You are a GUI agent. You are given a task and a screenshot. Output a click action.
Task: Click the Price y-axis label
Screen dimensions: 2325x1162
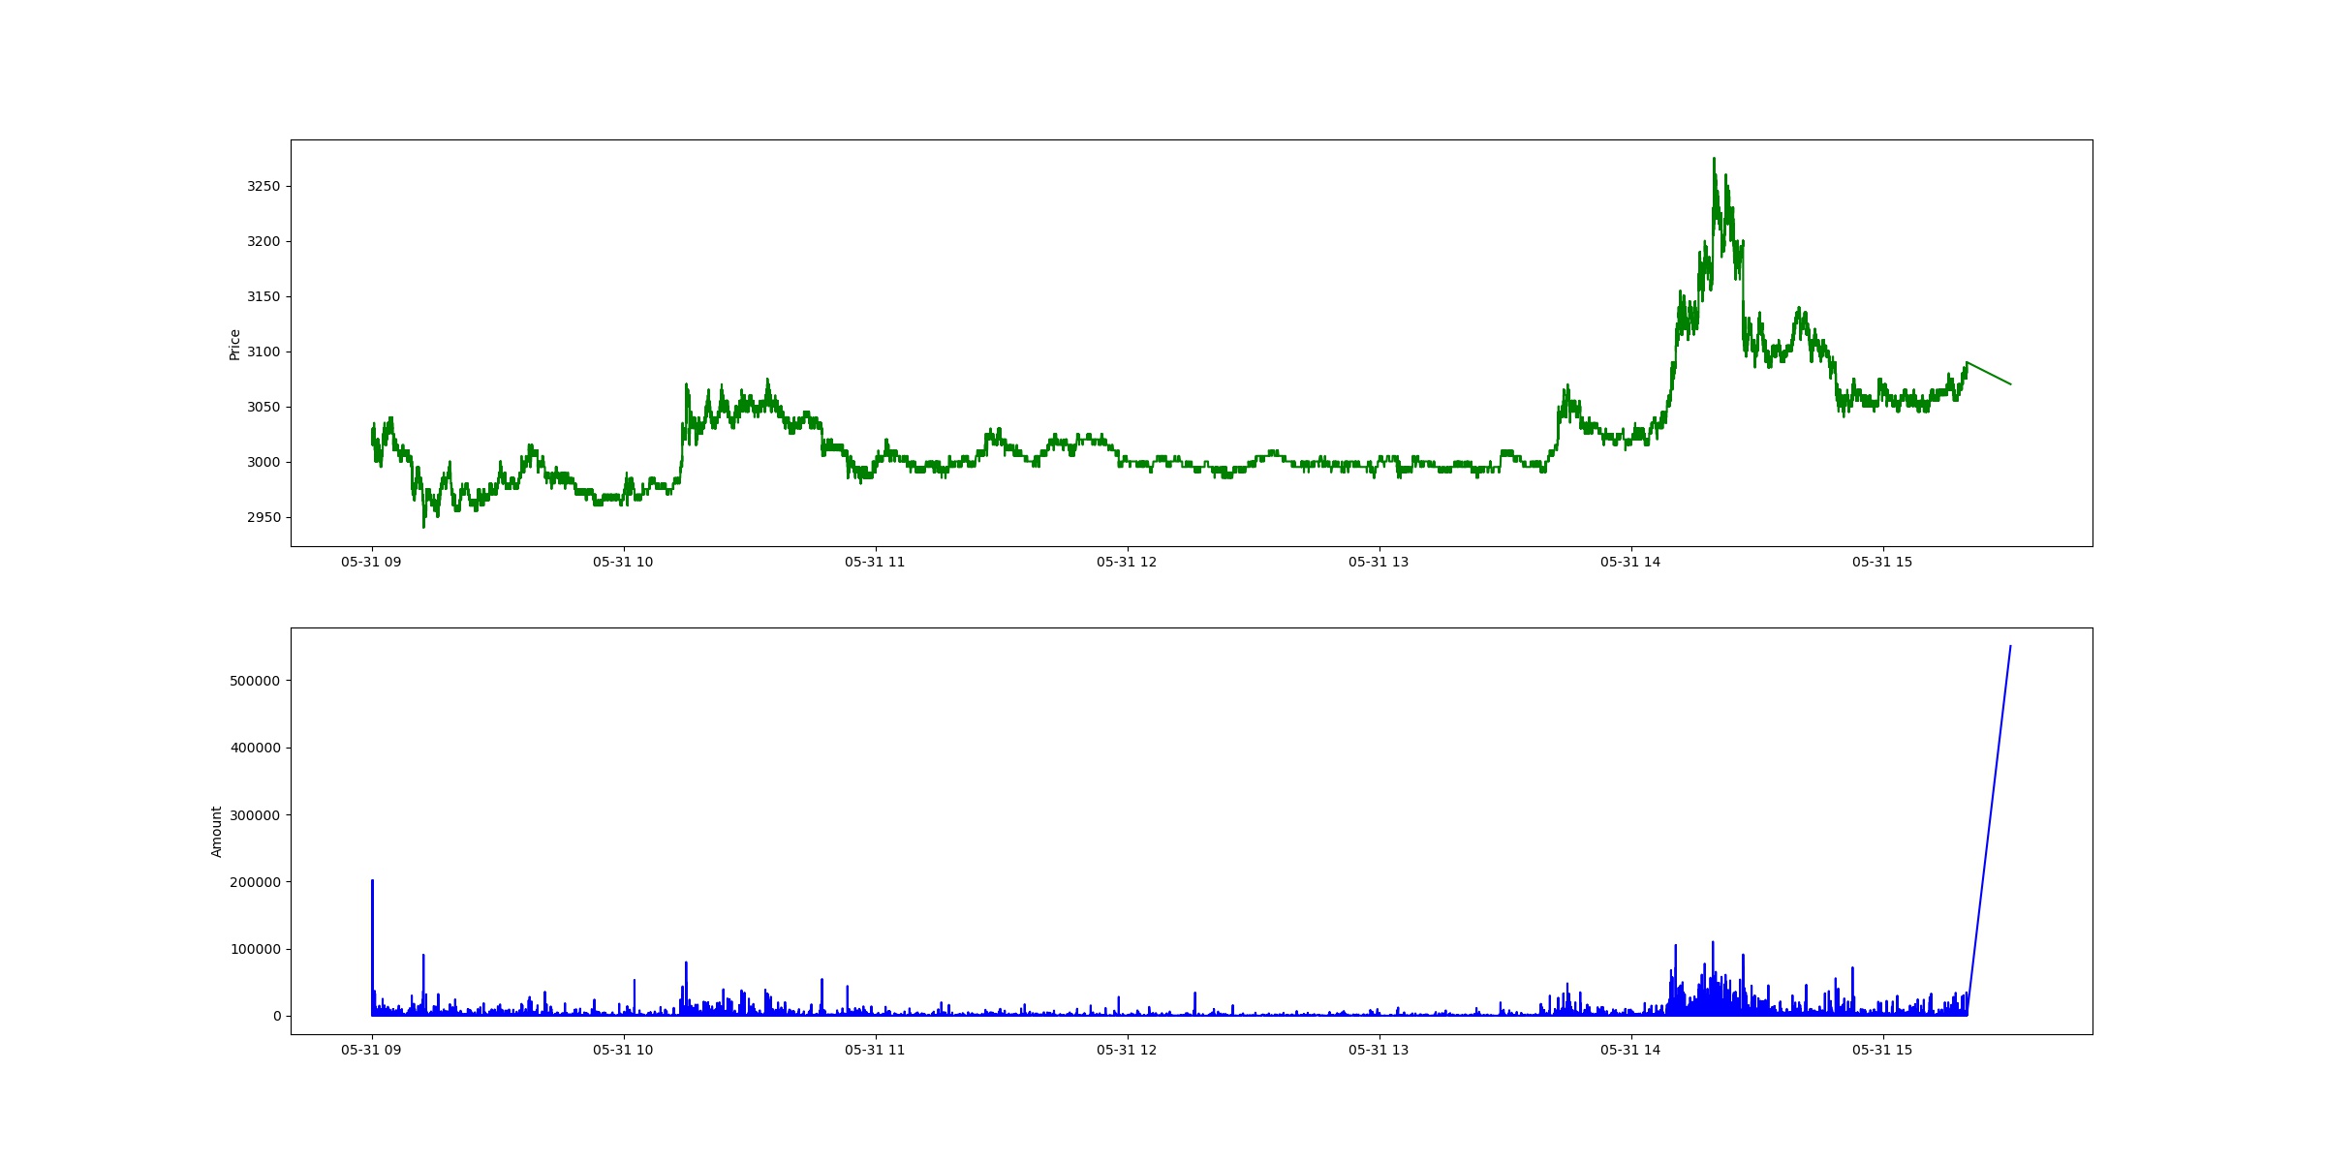(234, 345)
